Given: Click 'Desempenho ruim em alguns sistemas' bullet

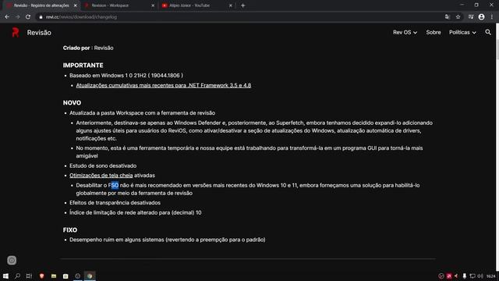Looking at the screenshot, I should (168, 240).
